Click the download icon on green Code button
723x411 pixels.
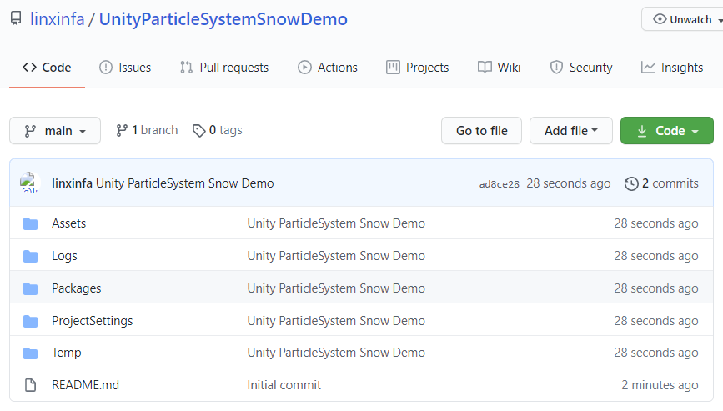642,132
